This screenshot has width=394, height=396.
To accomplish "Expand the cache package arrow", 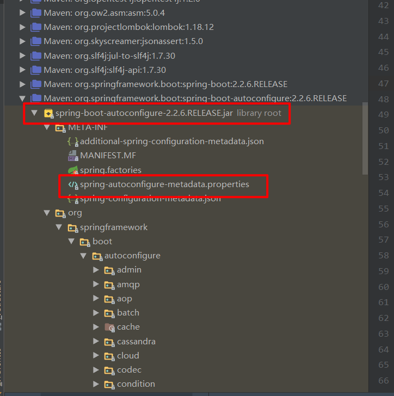I will pos(96,327).
